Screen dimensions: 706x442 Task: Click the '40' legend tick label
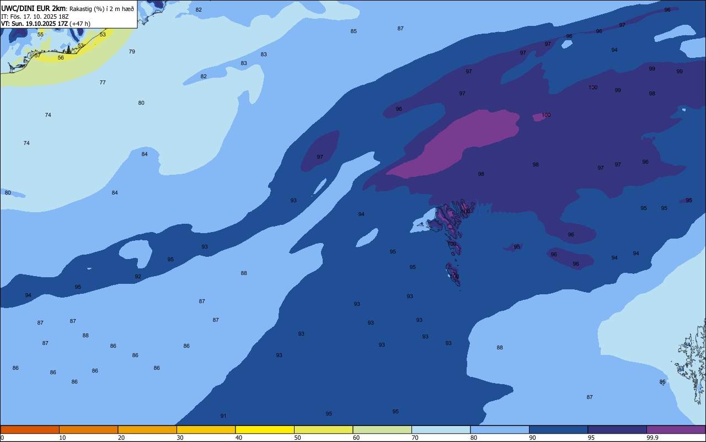239,438
